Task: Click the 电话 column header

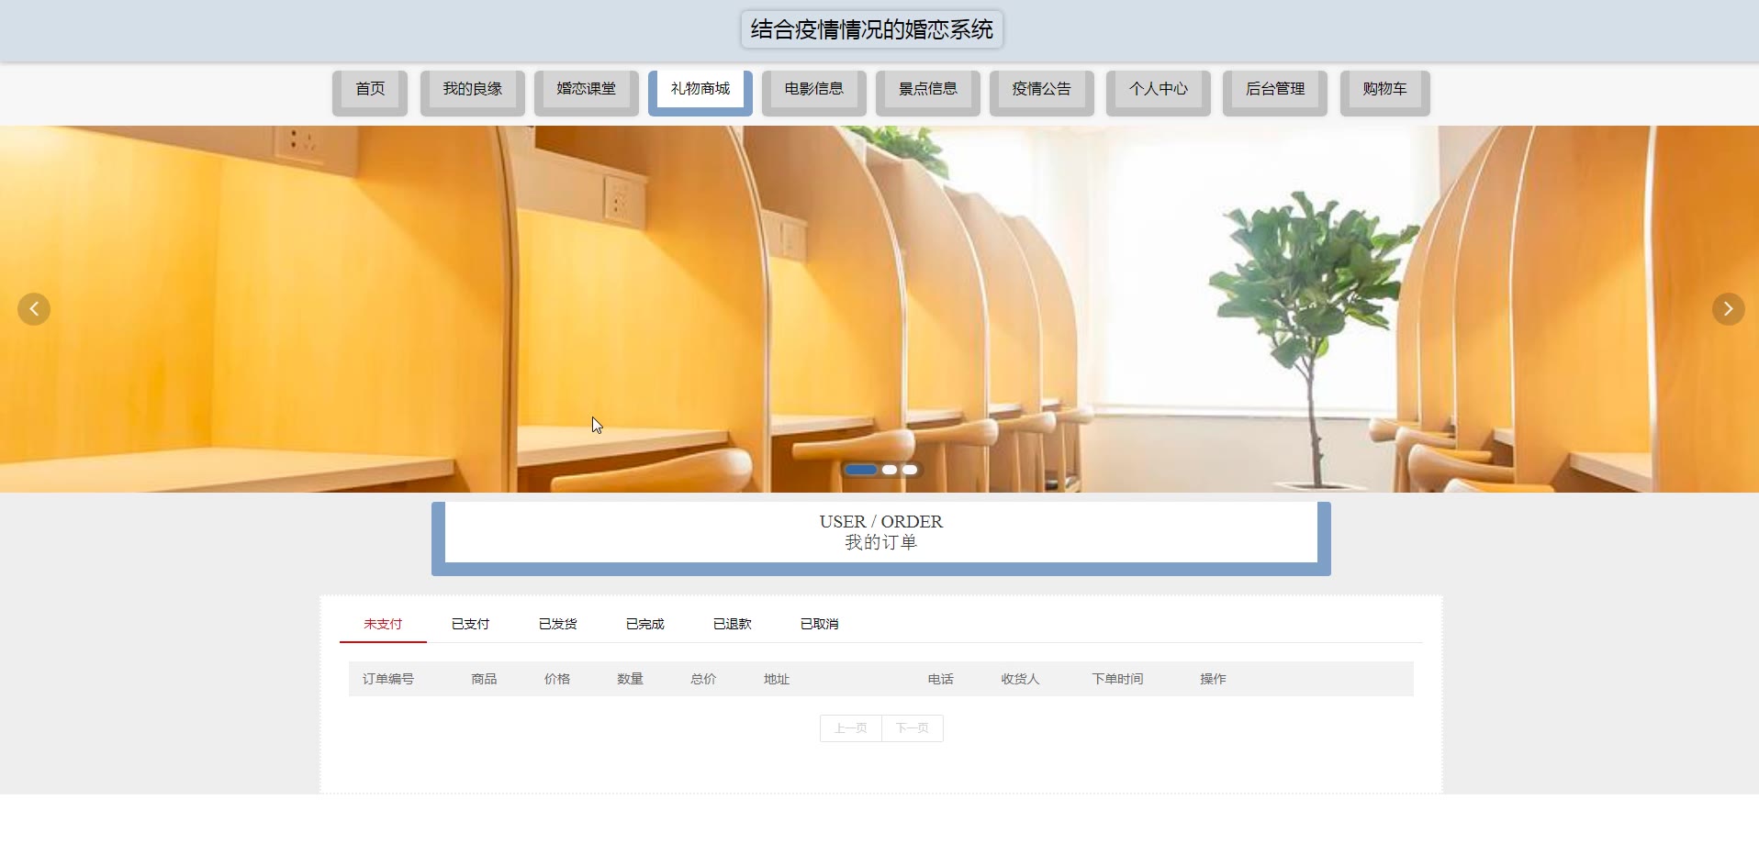Action: click(940, 679)
